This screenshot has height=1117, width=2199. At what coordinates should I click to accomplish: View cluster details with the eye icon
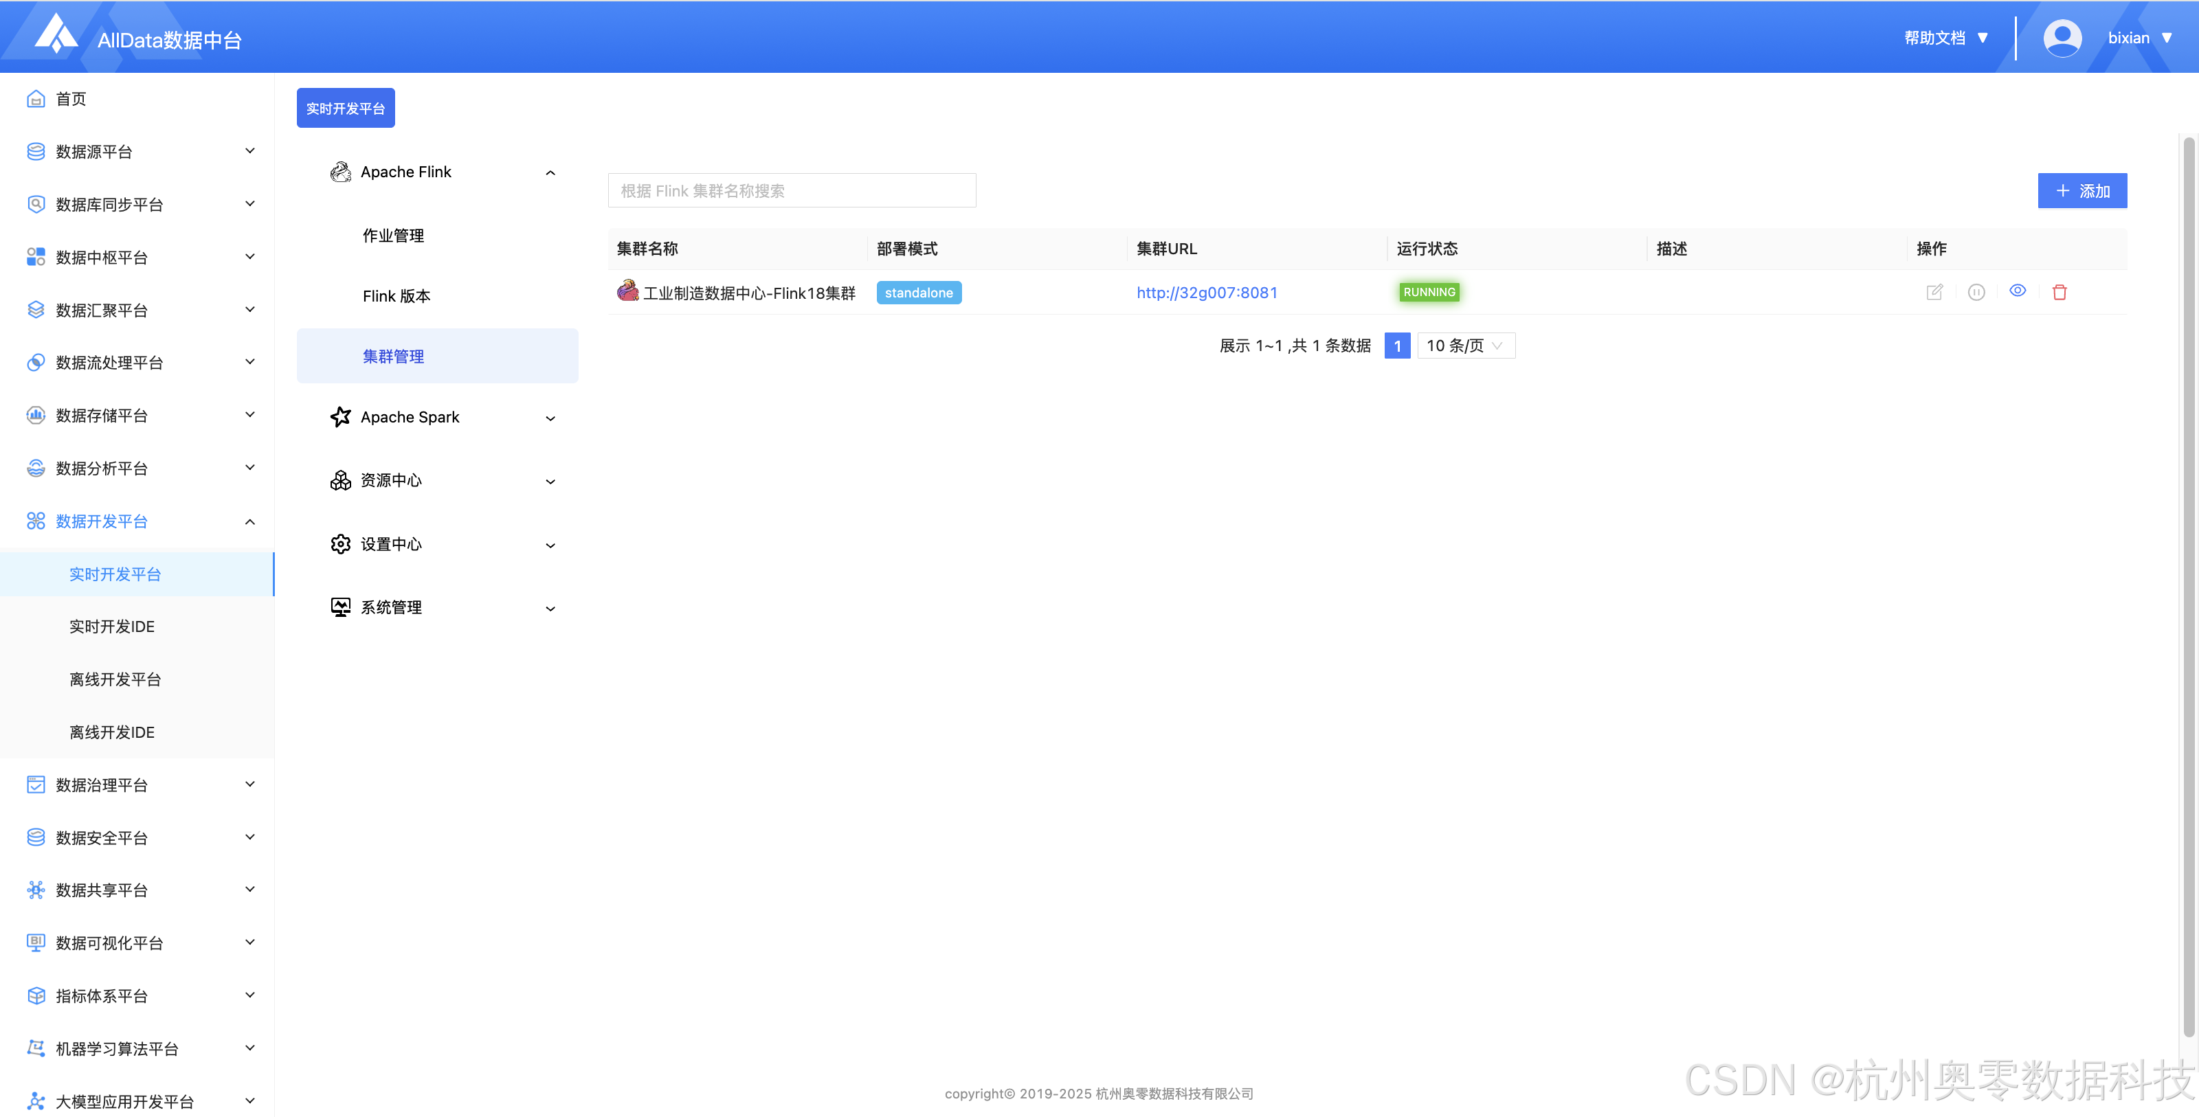[x=2017, y=291]
